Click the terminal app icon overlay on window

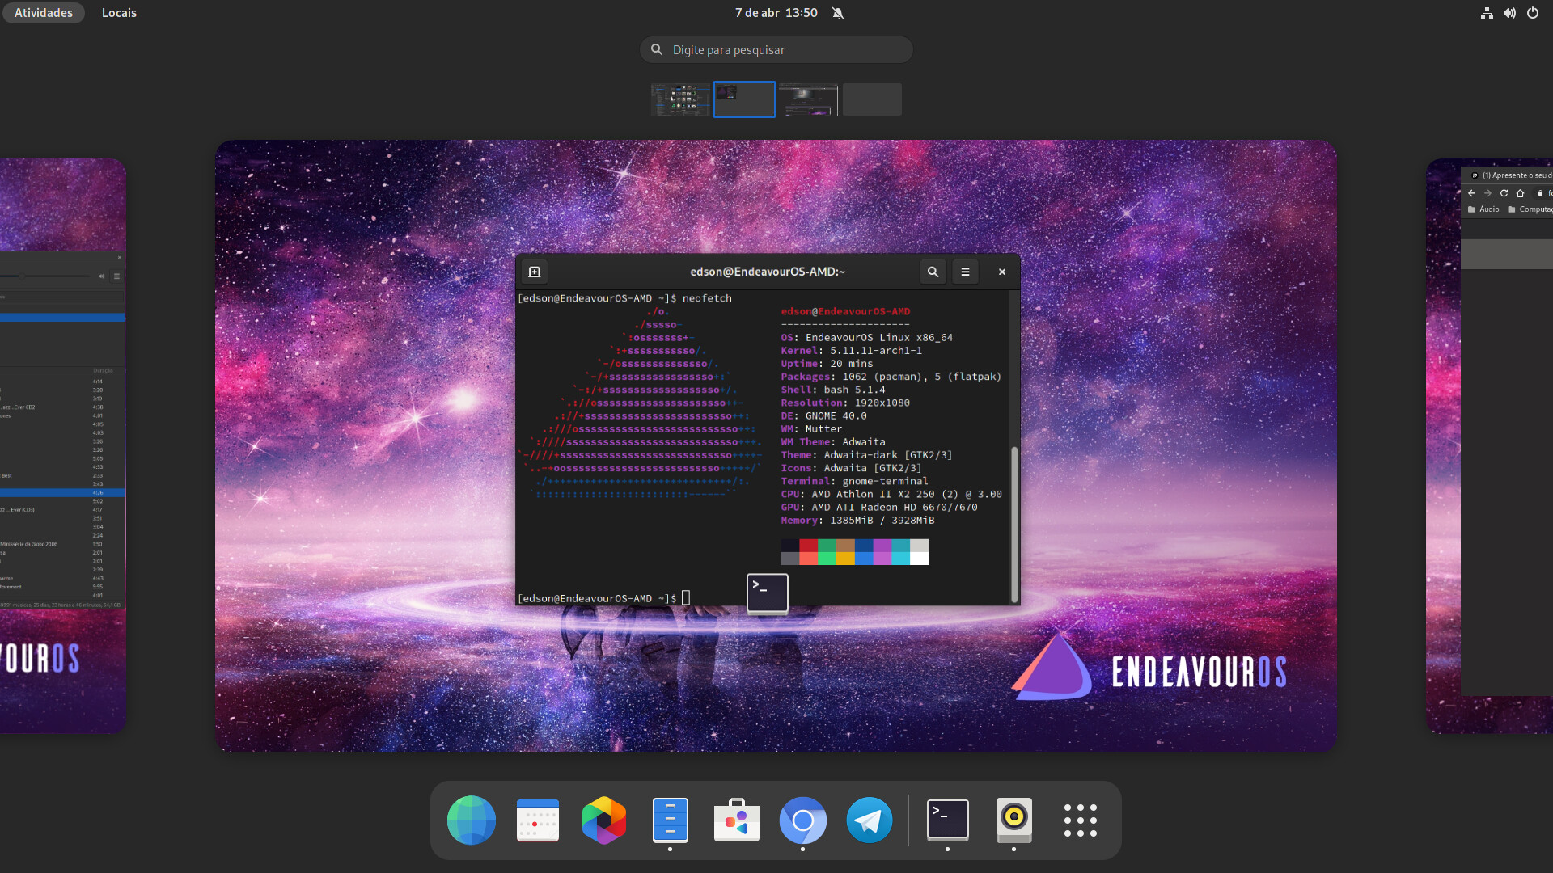tap(768, 594)
